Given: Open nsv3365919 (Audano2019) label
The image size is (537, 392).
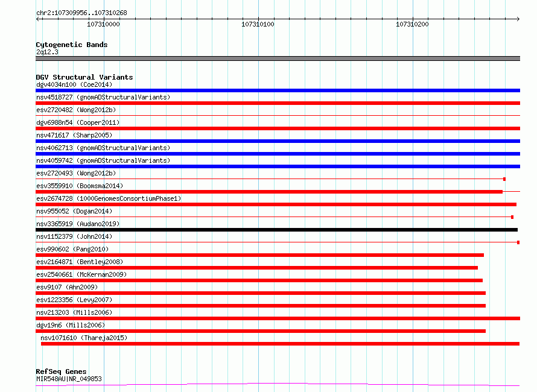Looking at the screenshot, I should tap(78, 224).
